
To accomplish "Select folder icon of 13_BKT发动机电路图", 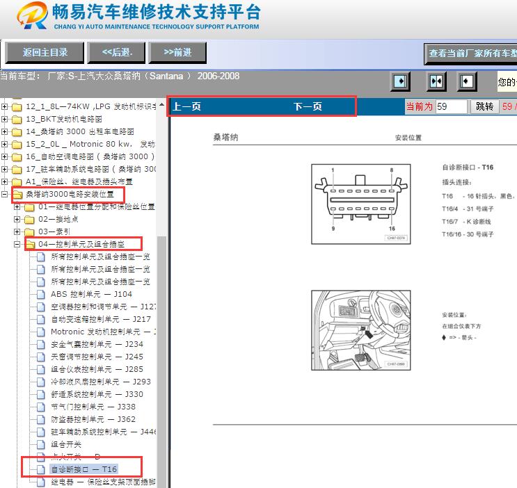I will coord(17,120).
